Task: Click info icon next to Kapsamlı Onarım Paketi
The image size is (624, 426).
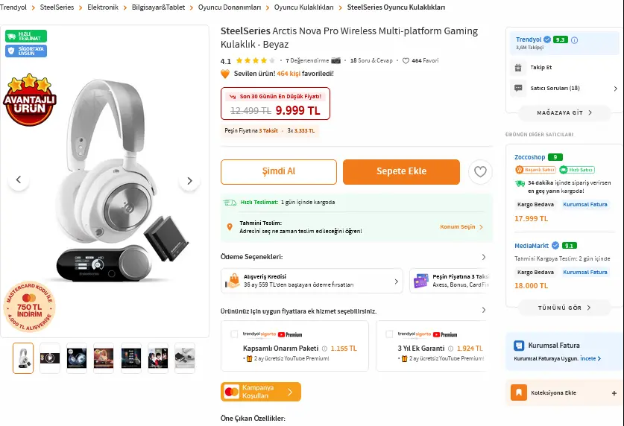Action: coord(324,349)
